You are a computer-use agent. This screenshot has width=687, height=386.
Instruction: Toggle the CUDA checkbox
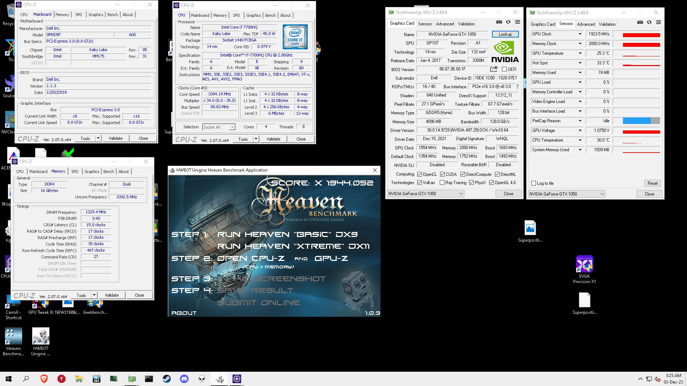pos(443,174)
